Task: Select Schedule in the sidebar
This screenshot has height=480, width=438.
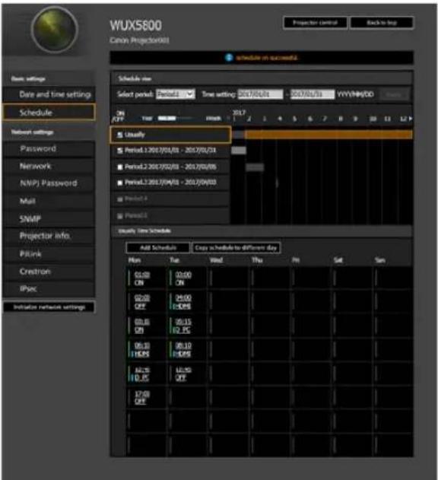Action: pyautogui.click(x=49, y=113)
